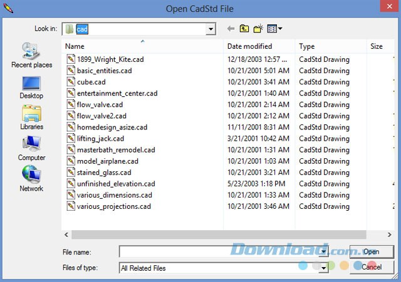Create a new folder icon
This screenshot has height=282, width=401.
258,29
